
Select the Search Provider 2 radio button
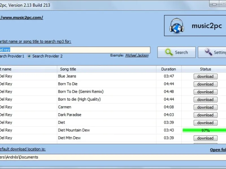[x=29, y=56]
